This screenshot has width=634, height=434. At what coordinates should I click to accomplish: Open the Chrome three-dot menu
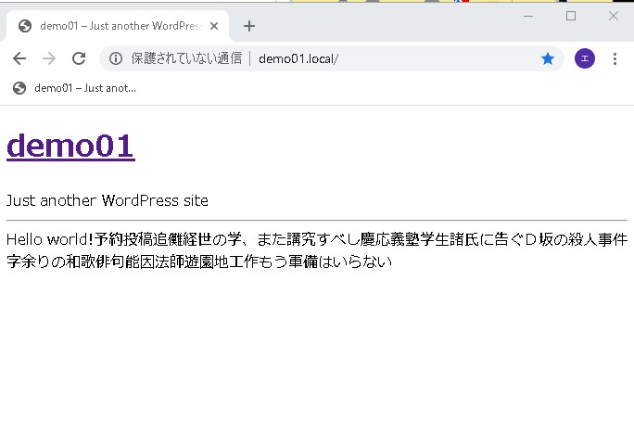point(615,58)
